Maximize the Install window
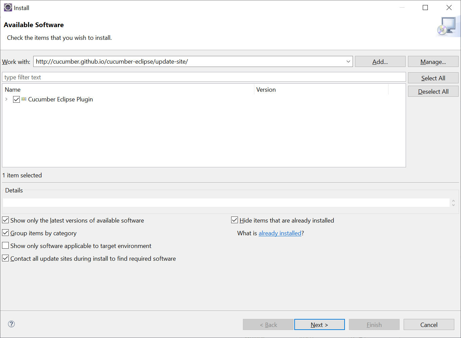Image resolution: width=461 pixels, height=338 pixels. (425, 8)
